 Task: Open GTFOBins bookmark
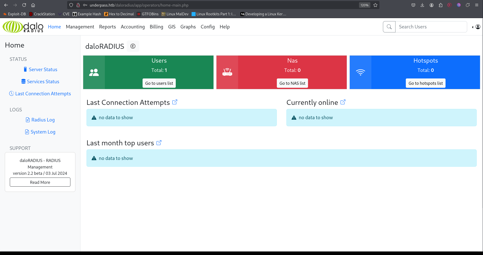[148, 14]
